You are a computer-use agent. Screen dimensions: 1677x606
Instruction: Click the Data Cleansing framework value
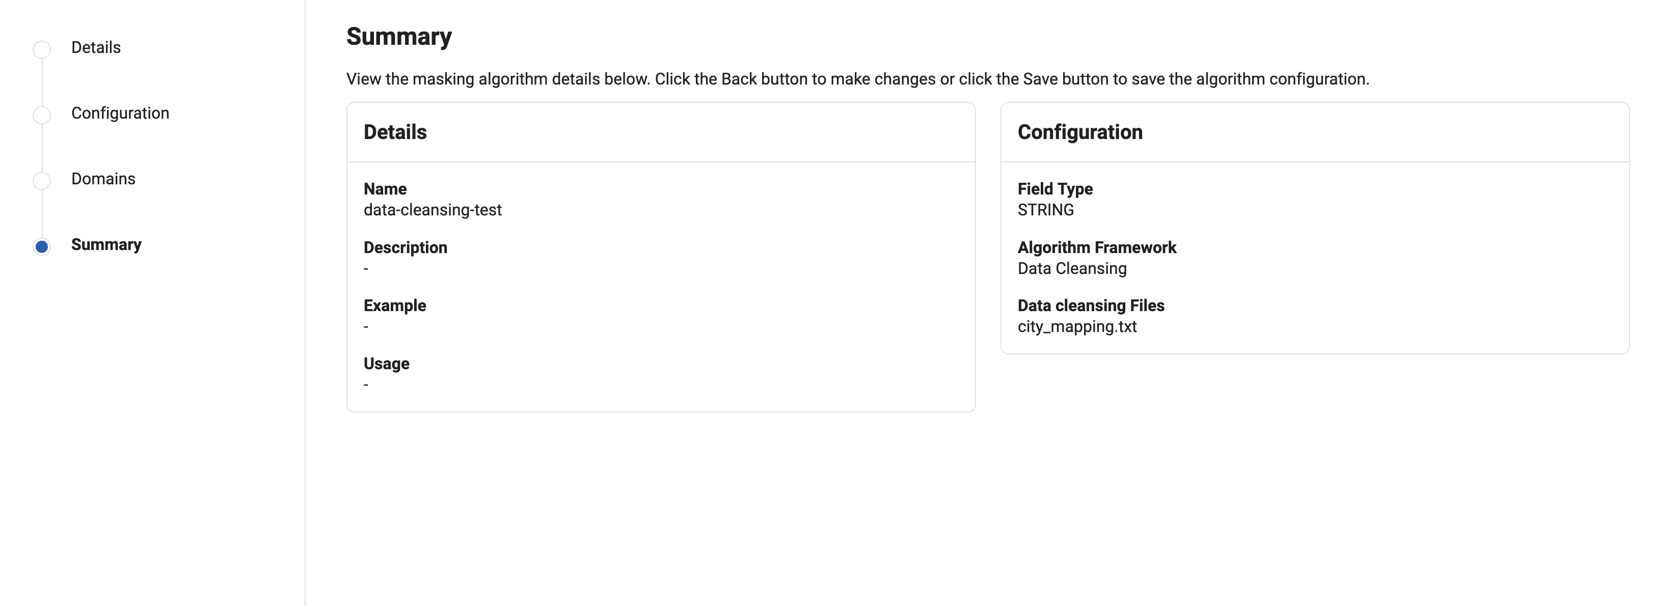point(1072,269)
